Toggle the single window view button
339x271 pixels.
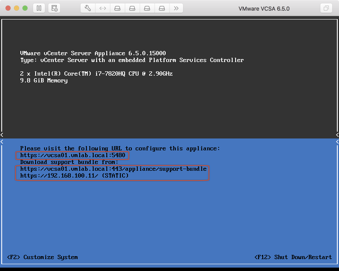326,8
